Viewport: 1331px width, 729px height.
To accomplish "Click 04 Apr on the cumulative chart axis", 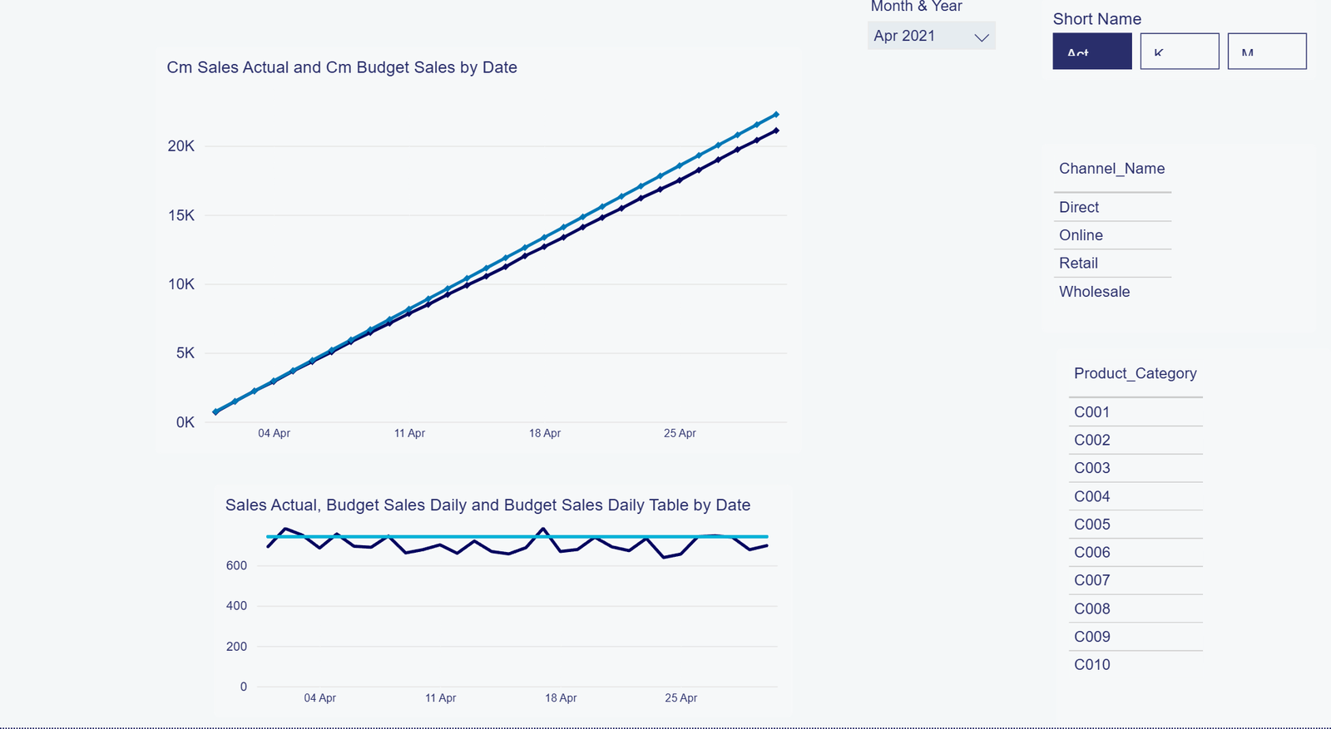I will point(274,433).
